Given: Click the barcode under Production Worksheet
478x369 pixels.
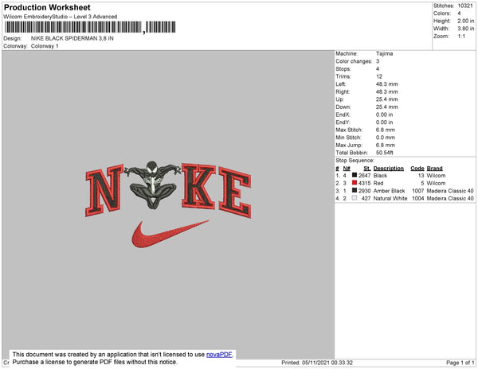Looking at the screenshot, I should coord(90,27).
